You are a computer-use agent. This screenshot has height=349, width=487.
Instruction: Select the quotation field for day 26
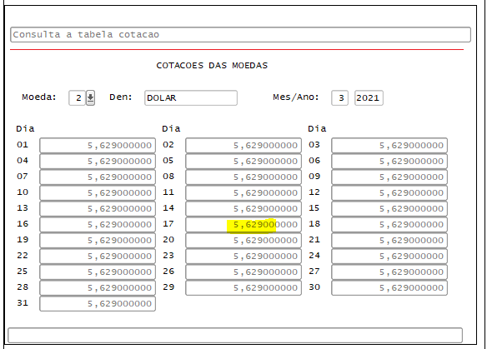243,272
